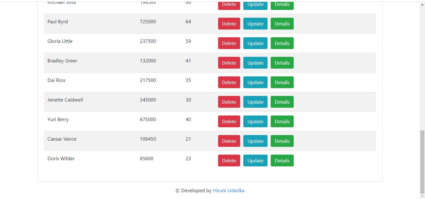Delete the Dai Rios row
The image size is (425, 199).
coord(229,82)
